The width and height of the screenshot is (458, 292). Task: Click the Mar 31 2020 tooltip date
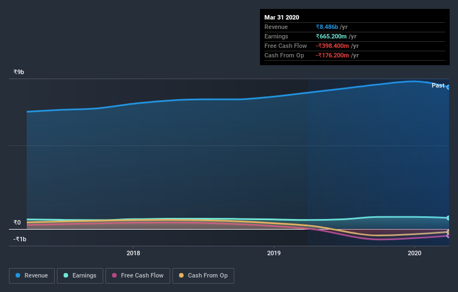282,17
